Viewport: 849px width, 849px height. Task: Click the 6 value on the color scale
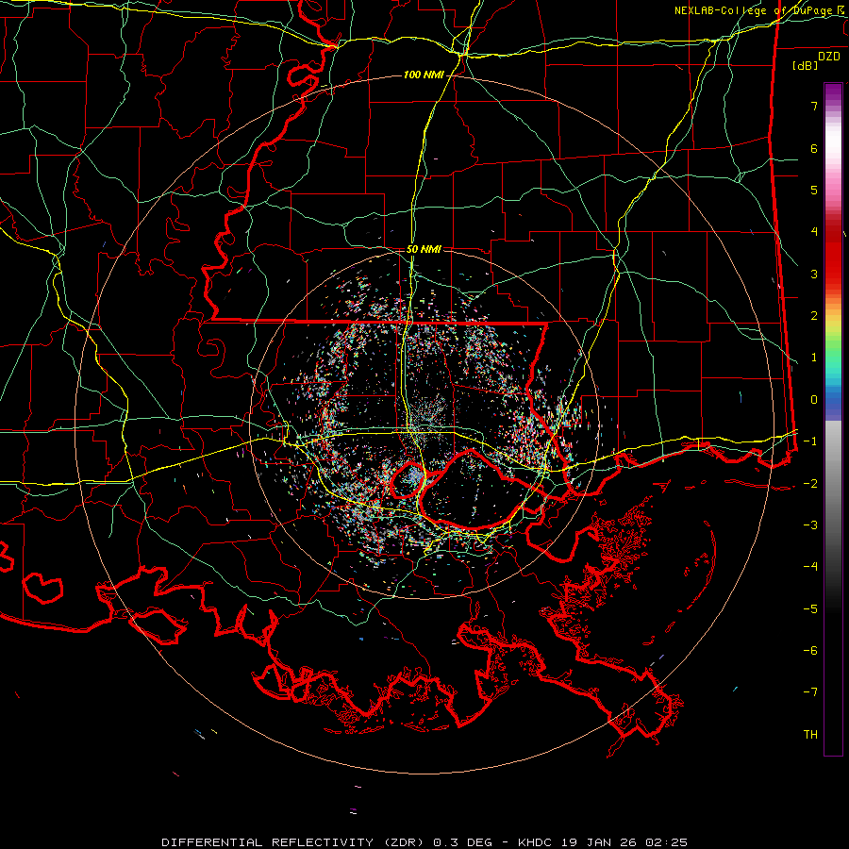pos(814,148)
